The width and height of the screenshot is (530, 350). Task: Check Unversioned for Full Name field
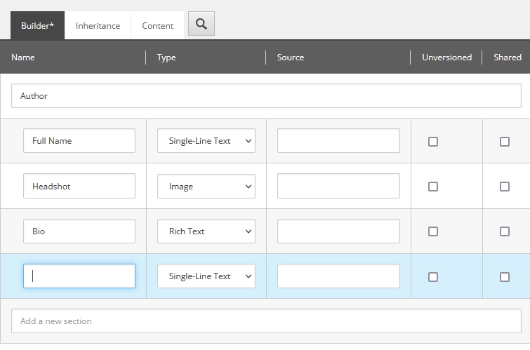pos(433,141)
